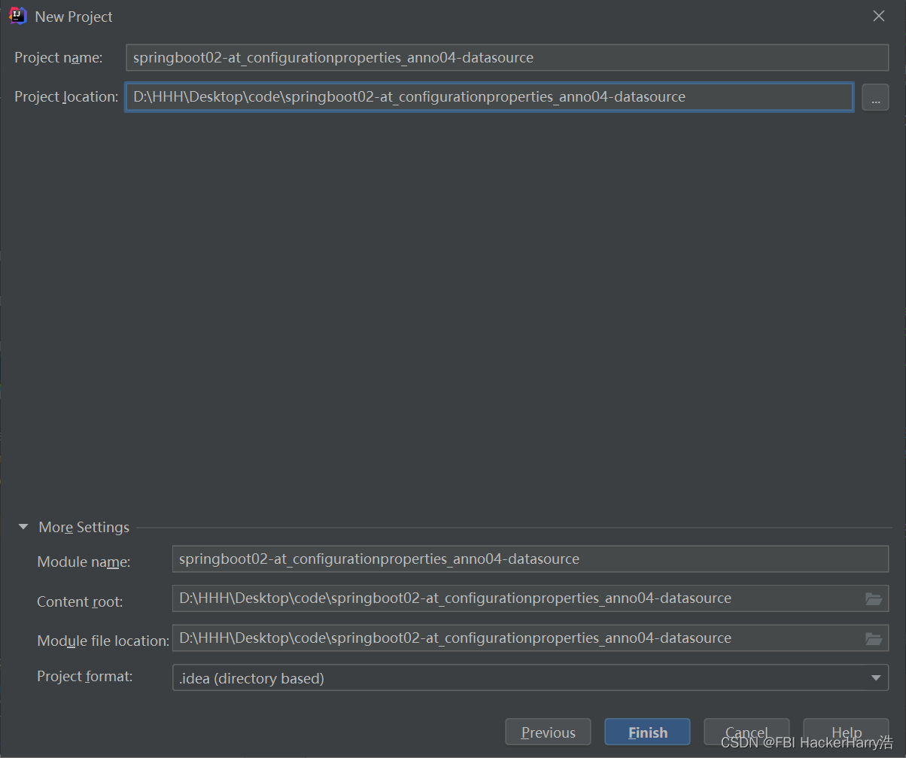Screen dimensions: 906x758
Task: Click the "More Settings" heading text
Action: pyautogui.click(x=84, y=528)
